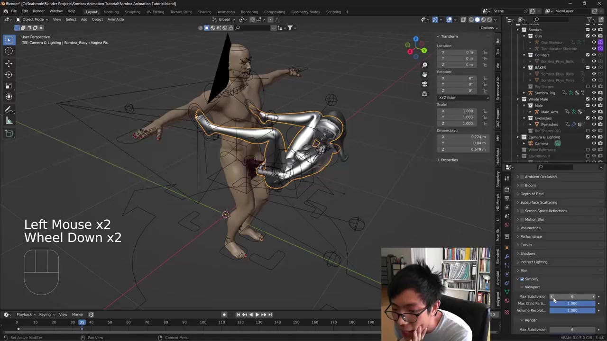Activate the Annotate pencil tool
607x341 pixels.
click(9, 109)
